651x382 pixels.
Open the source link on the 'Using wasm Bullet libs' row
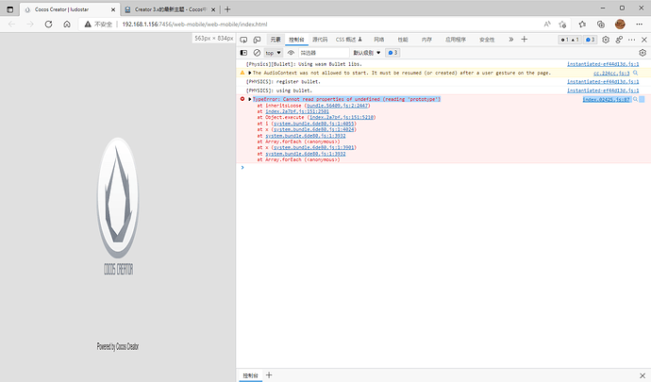(x=603, y=64)
